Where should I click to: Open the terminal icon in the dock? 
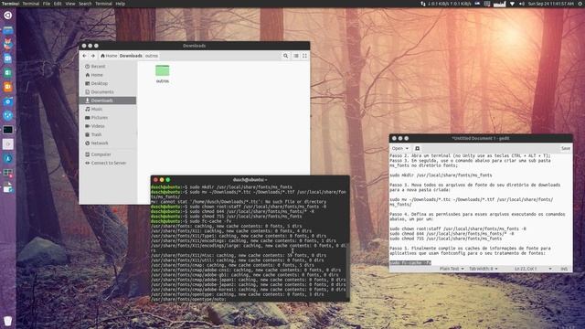pos(7,130)
